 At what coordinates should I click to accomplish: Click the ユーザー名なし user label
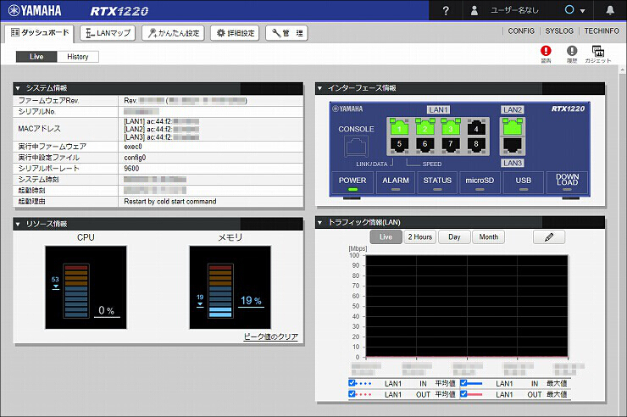coord(514,10)
